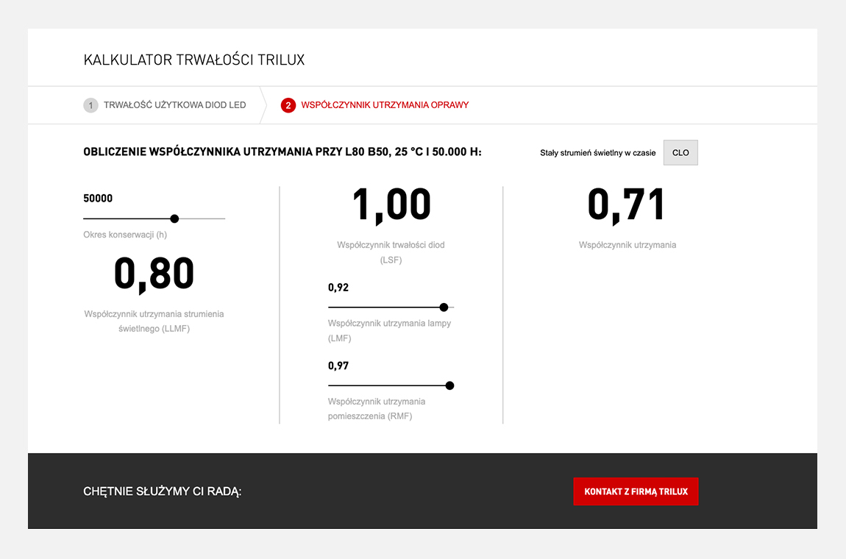The image size is (846, 559).
Task: Click the 0,92 value above the LMF slider
Action: point(338,287)
